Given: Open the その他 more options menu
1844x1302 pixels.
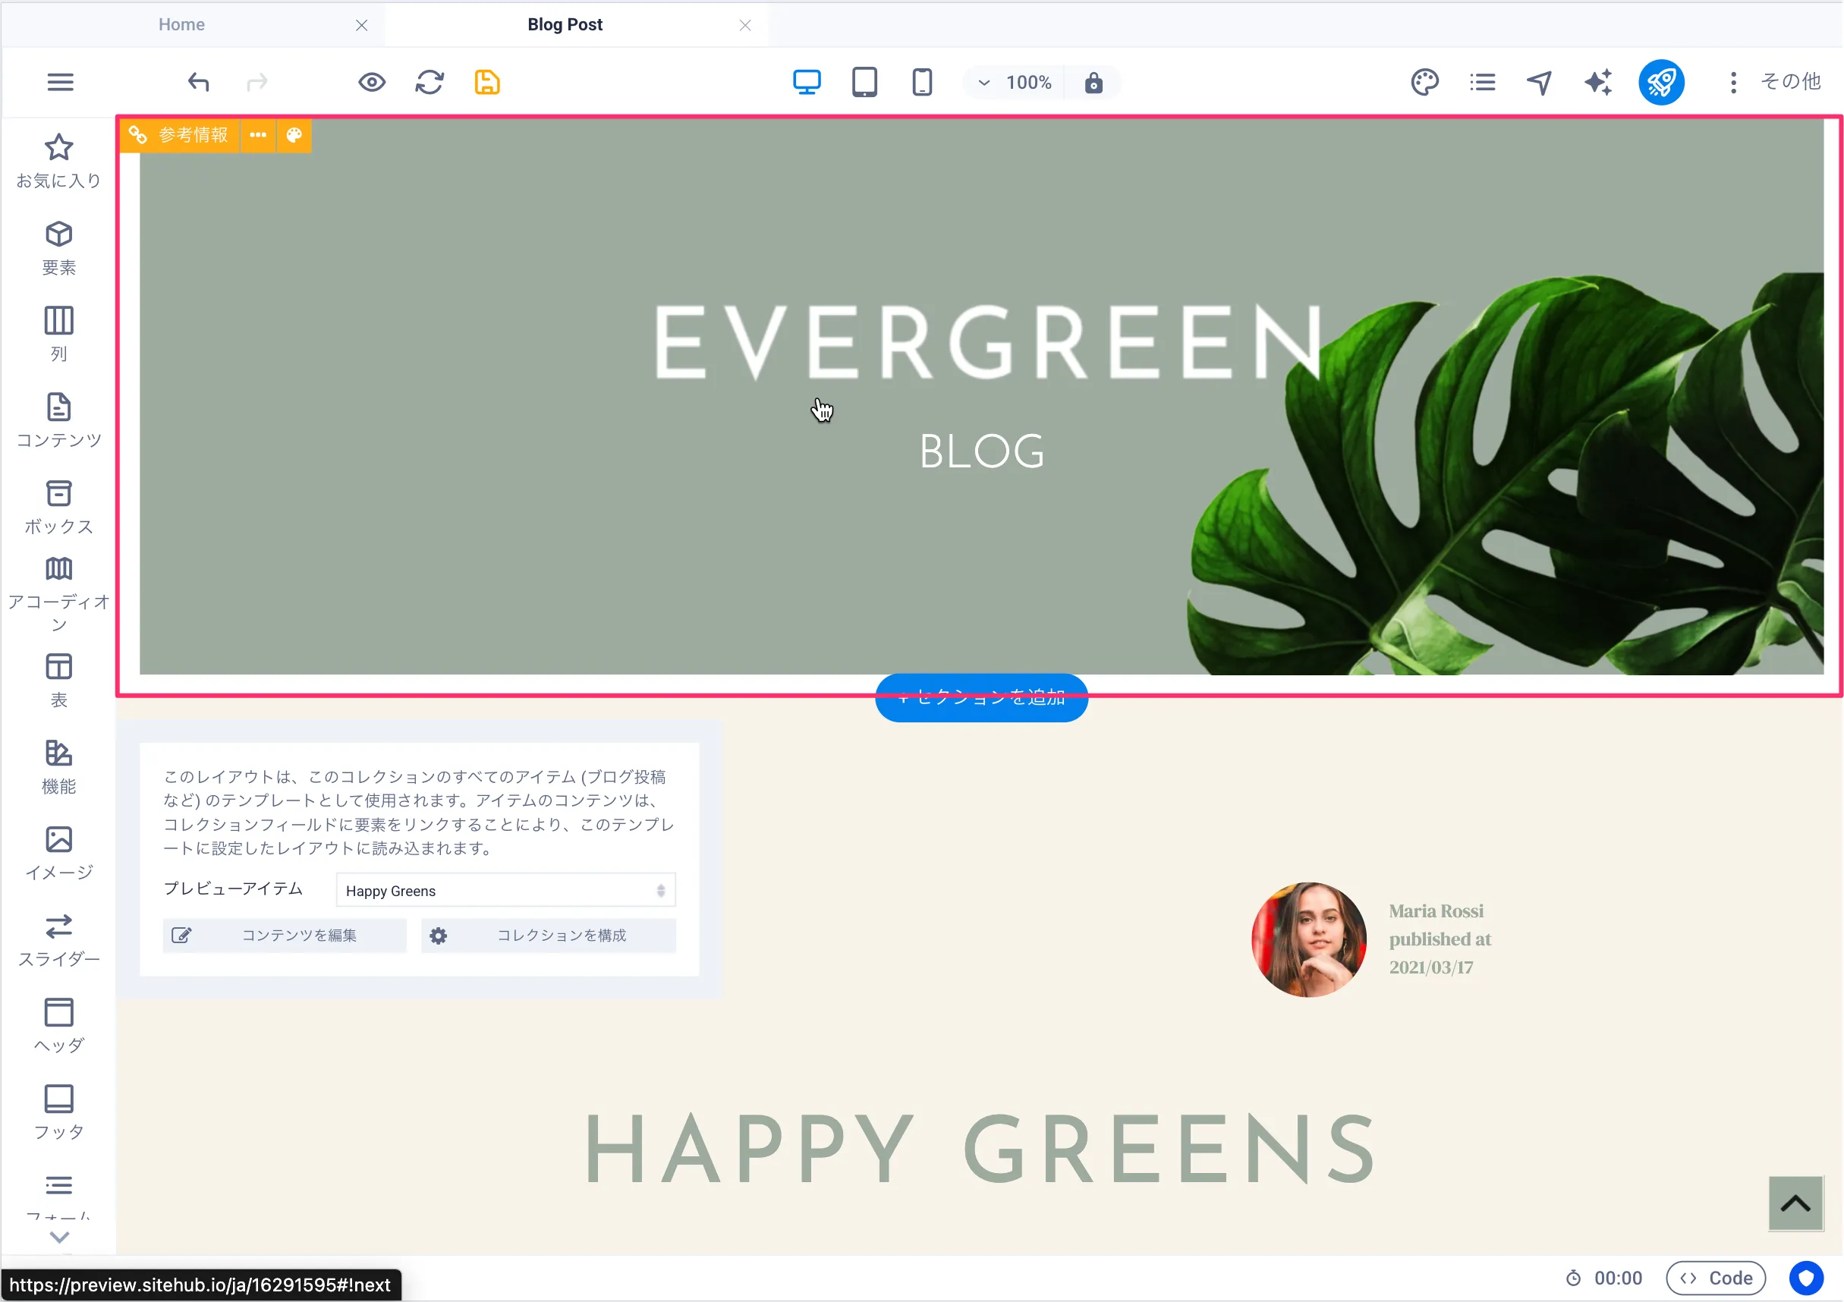Looking at the screenshot, I should point(1773,82).
